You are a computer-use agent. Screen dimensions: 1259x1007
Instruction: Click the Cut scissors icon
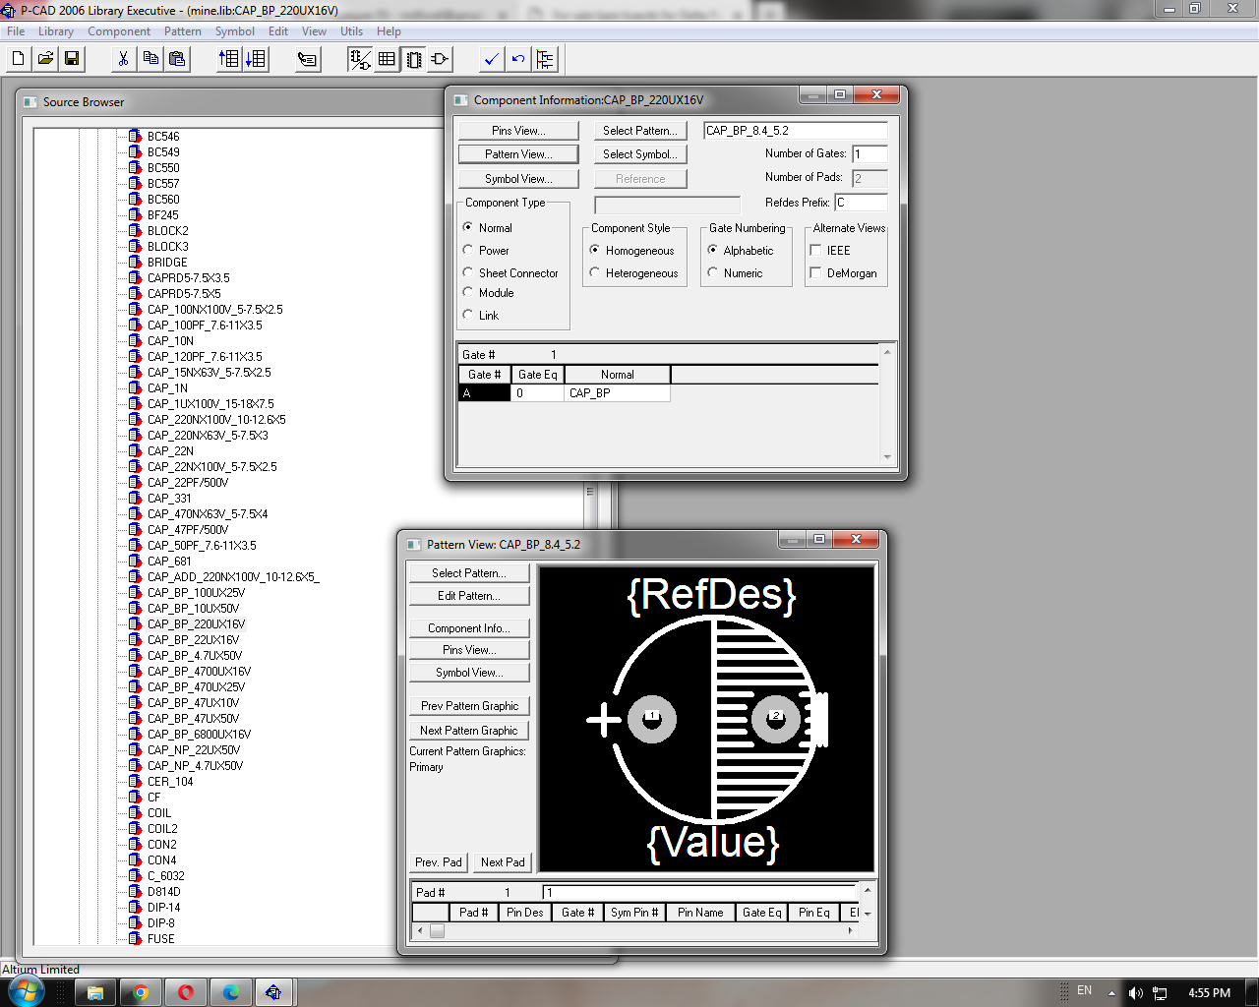click(123, 59)
